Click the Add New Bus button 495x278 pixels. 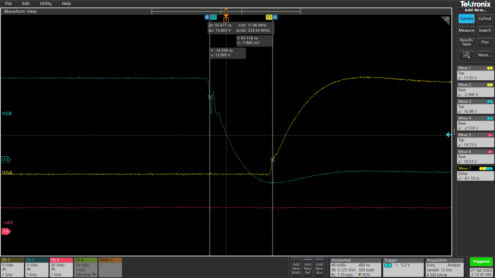[319, 268]
